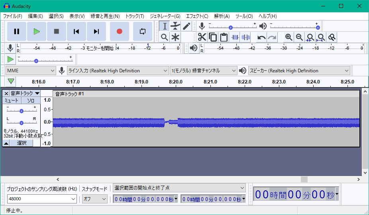Screen dimensions: 369x215
Task: Copy selection with the copy icon
Action: [213, 37]
